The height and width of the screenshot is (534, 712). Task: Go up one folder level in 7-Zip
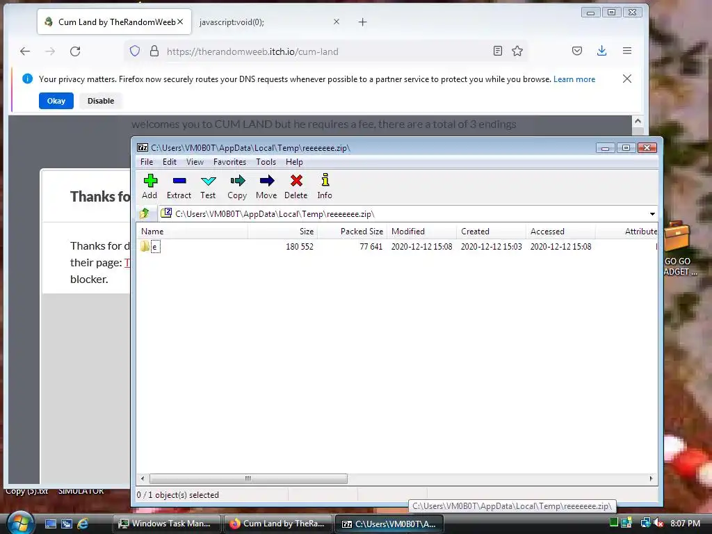click(145, 213)
